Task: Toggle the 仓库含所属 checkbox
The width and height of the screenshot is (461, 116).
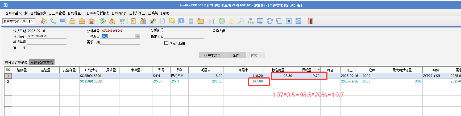Action: point(167,43)
